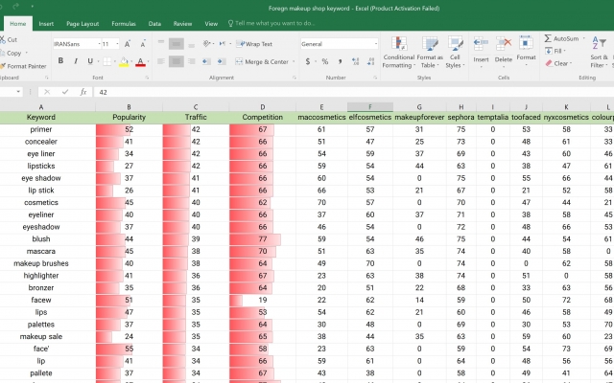Apply red Font Color
Image resolution: width=614 pixels, height=383 pixels.
(x=140, y=61)
